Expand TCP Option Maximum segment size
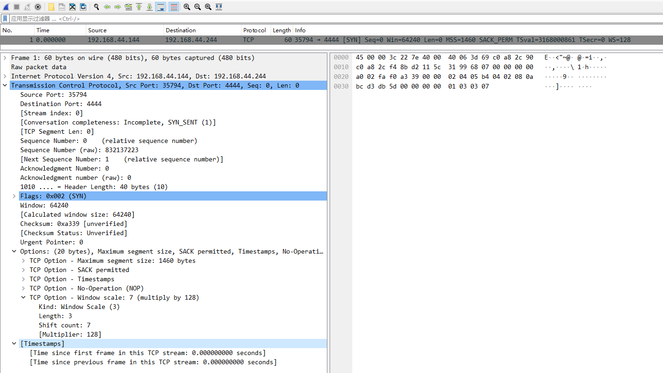Screen dimensions: 663x373 coord(24,261)
